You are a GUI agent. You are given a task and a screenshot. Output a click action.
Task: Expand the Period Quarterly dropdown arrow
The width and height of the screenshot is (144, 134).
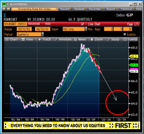click(43, 34)
